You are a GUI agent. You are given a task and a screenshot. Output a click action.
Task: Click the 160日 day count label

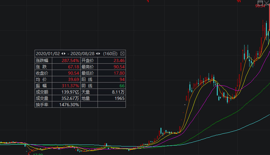coord(110,54)
